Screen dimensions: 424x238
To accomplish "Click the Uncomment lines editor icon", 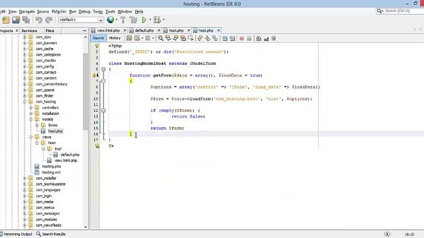I will [x=266, y=38].
